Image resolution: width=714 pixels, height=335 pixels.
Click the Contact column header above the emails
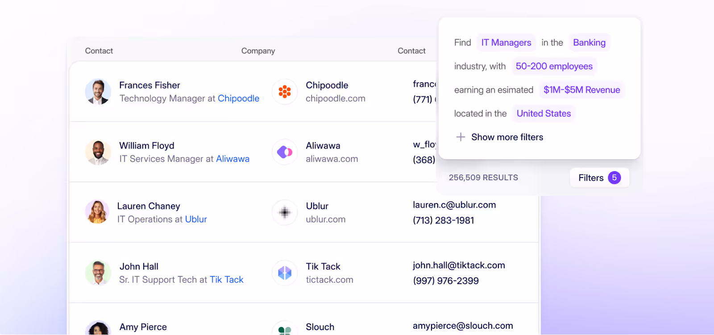click(x=411, y=51)
